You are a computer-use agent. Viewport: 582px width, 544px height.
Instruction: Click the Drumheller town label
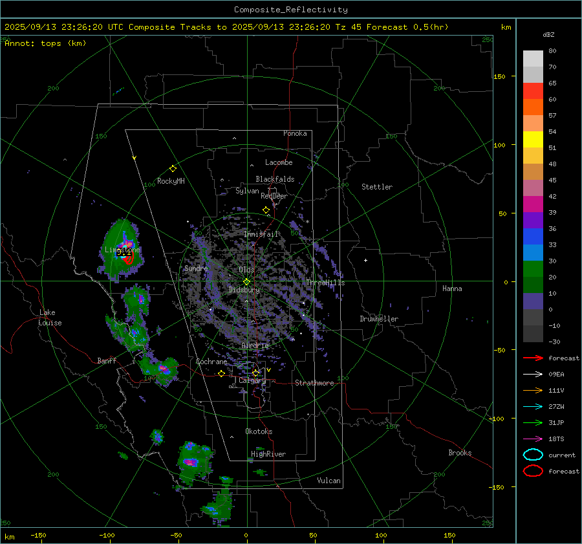(x=379, y=319)
